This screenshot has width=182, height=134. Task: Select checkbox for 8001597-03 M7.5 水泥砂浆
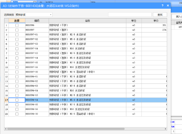pos(17,44)
